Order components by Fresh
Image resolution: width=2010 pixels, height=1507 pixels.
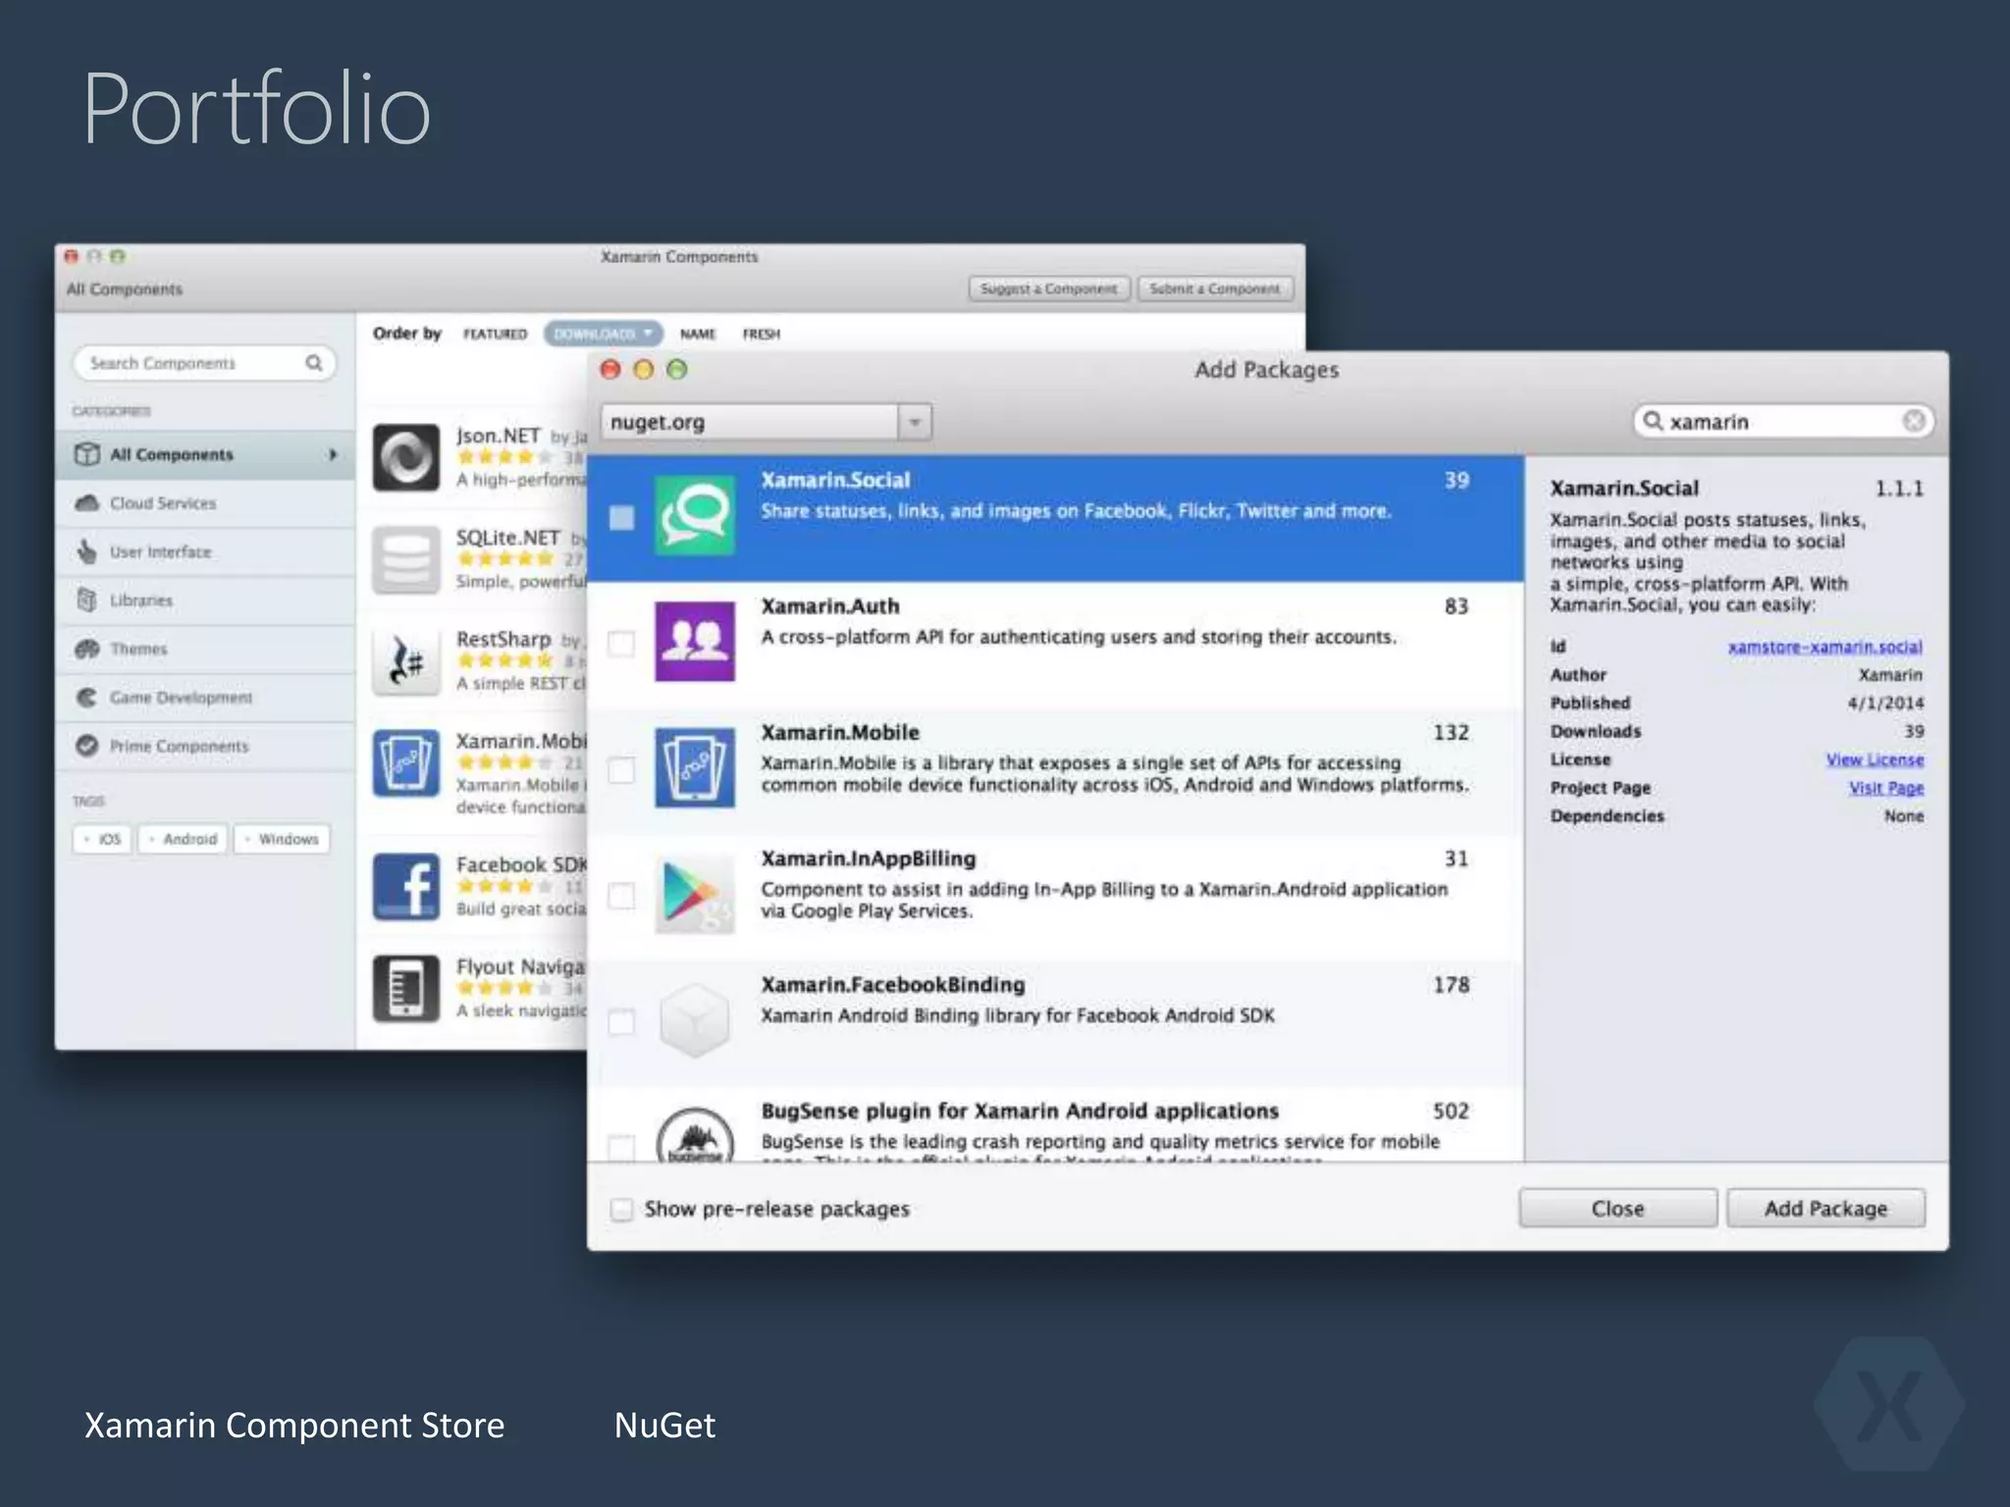[x=762, y=334]
